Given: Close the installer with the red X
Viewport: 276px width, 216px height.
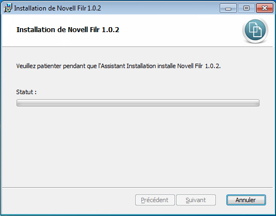Looking at the screenshot, I should pyautogui.click(x=264, y=8).
